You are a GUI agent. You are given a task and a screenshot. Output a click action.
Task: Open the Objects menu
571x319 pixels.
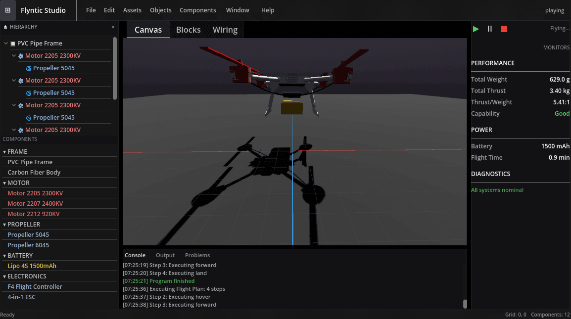(161, 10)
